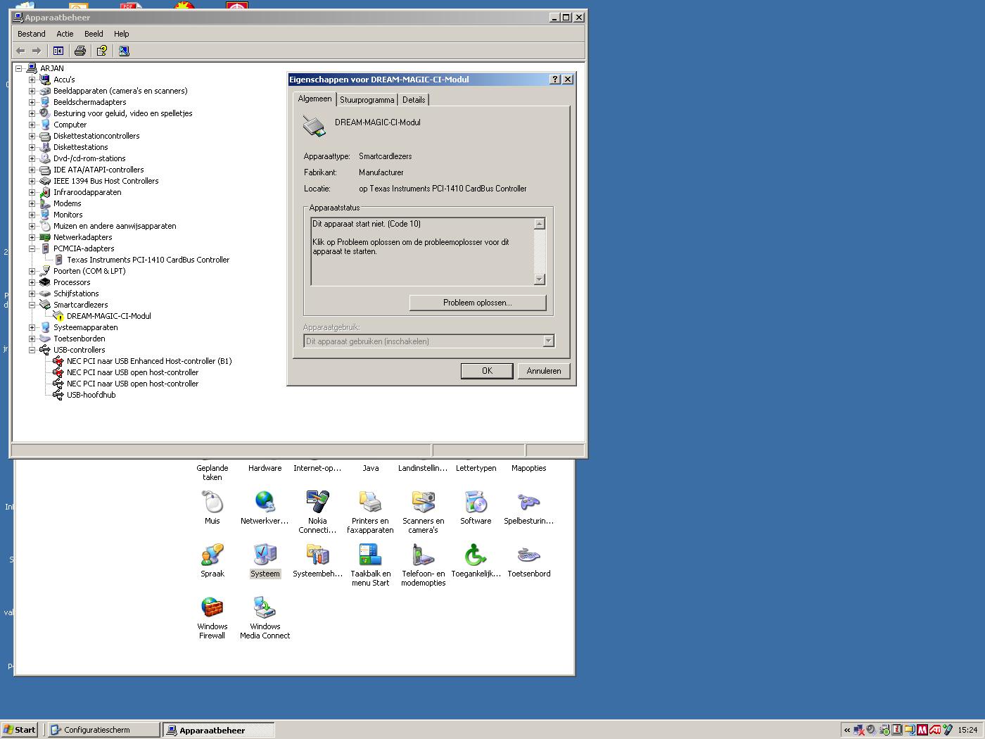Select NEC PCI USB Enhanced Host-controller item

point(148,361)
